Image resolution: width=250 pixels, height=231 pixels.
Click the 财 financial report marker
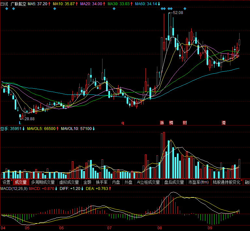coord(185,123)
